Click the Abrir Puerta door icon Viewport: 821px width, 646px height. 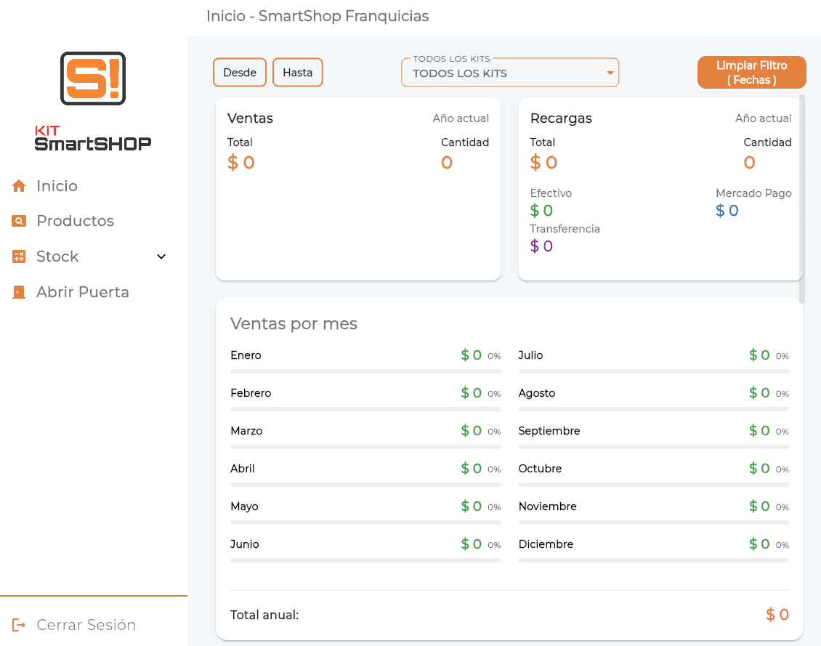tap(18, 291)
